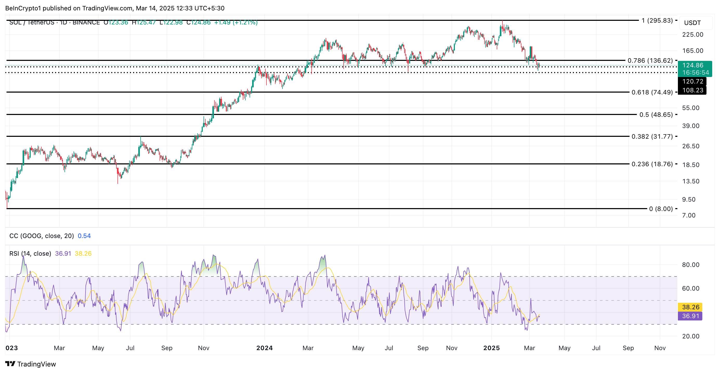Screen dimensions: 720x373
Task: Select the 0 (8.00) Fibonacci base label
Action: point(661,209)
